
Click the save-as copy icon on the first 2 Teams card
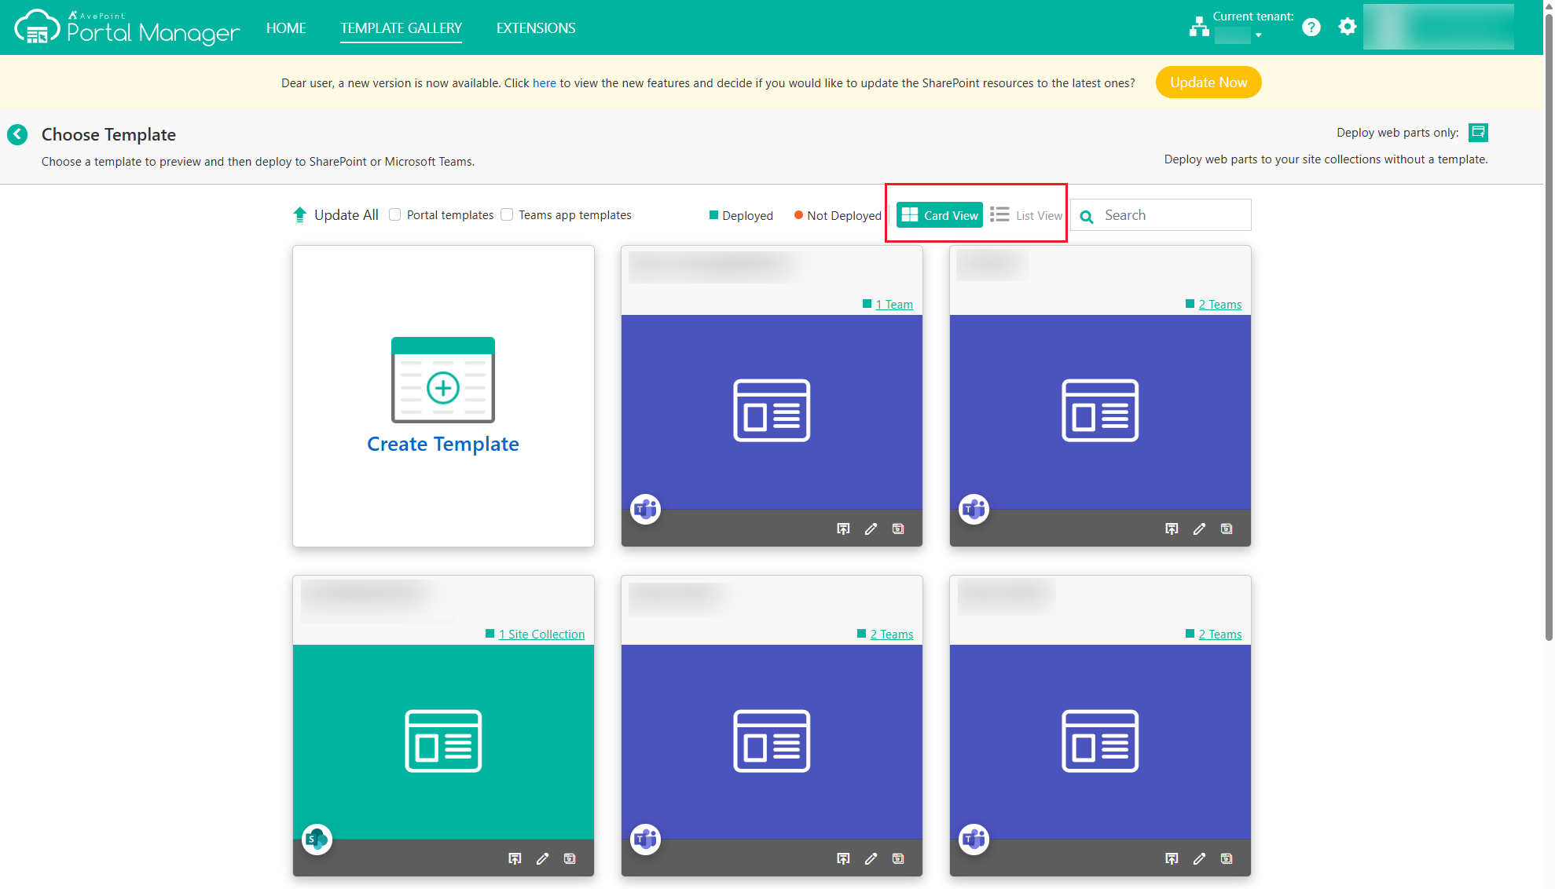(1227, 529)
